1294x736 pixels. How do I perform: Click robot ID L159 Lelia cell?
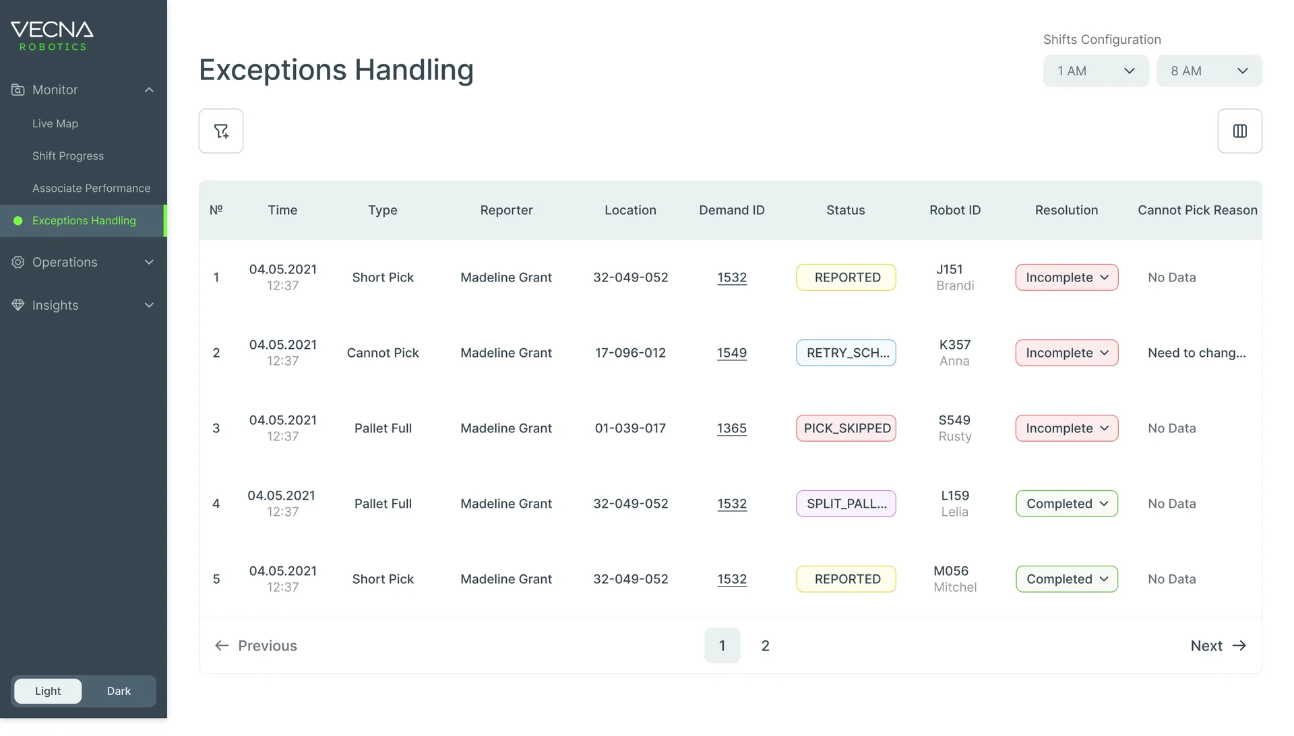[955, 504]
